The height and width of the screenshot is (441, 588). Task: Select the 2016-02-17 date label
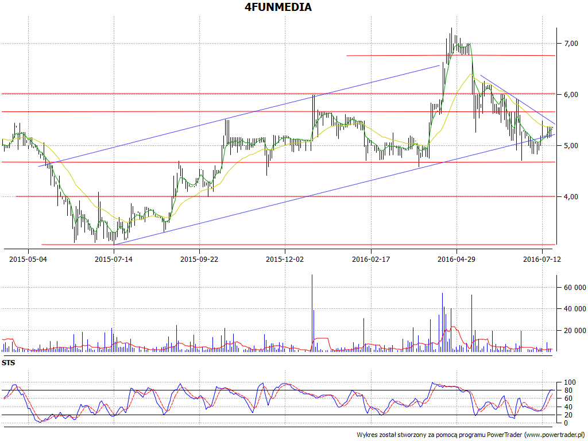(x=371, y=259)
